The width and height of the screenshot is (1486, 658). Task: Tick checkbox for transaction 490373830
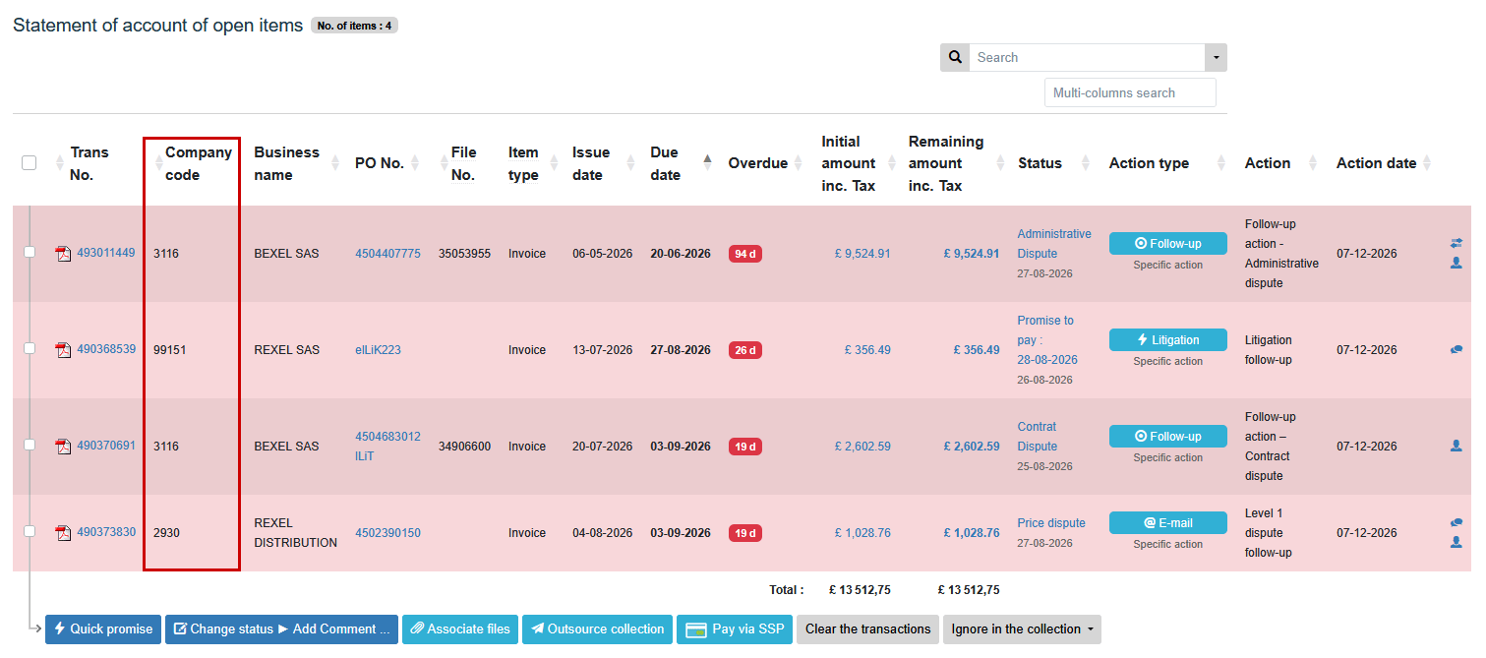[30, 531]
